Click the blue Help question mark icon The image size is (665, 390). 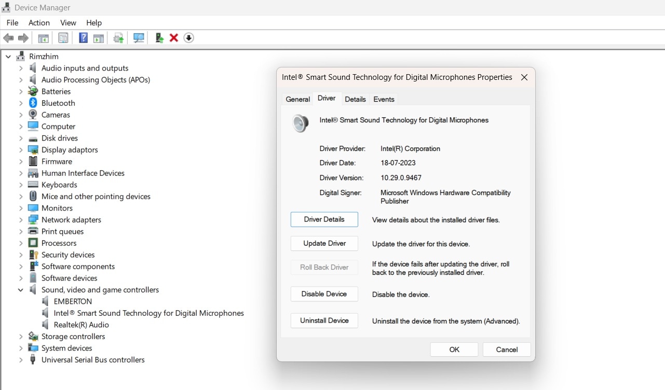tap(83, 38)
